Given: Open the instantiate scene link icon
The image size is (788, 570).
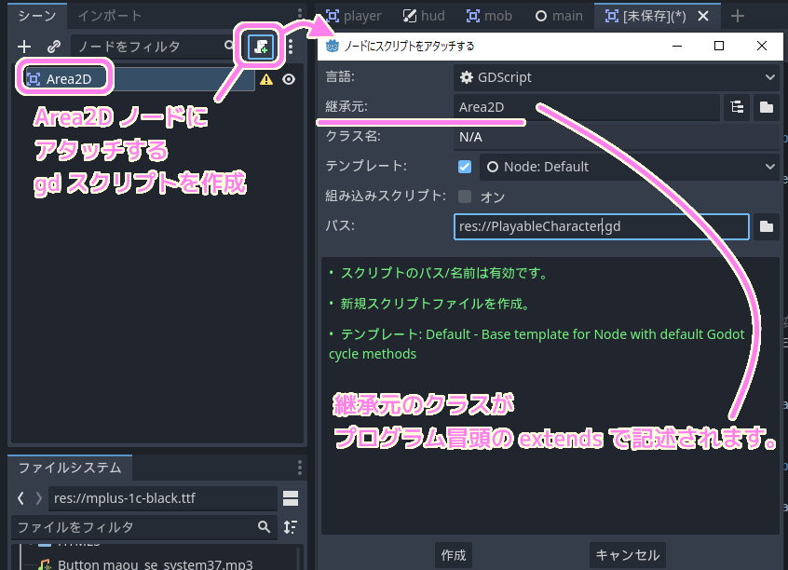Looking at the screenshot, I should point(55,45).
